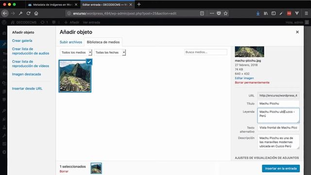Click WordPress logo in admin bar
Viewport: 311px width, 175px height.
coord(4,22)
